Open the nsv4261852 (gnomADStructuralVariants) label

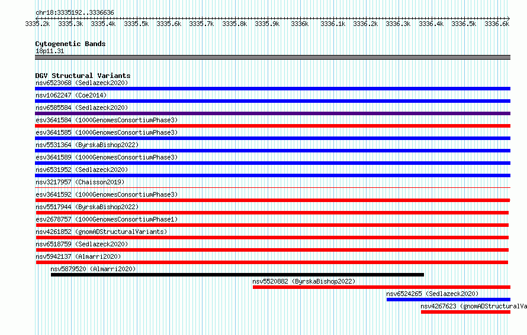(101, 232)
